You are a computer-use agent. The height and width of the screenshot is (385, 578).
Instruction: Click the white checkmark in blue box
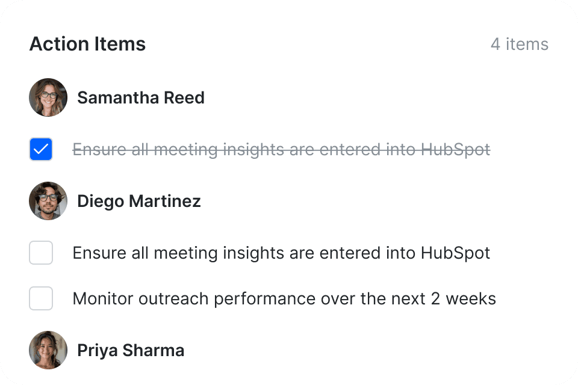pyautogui.click(x=41, y=149)
